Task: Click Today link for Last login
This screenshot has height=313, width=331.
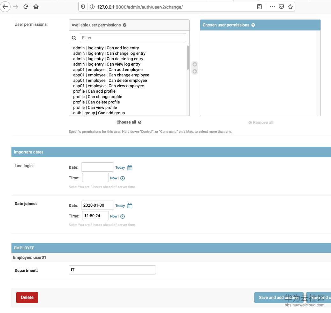Action: 120,167
